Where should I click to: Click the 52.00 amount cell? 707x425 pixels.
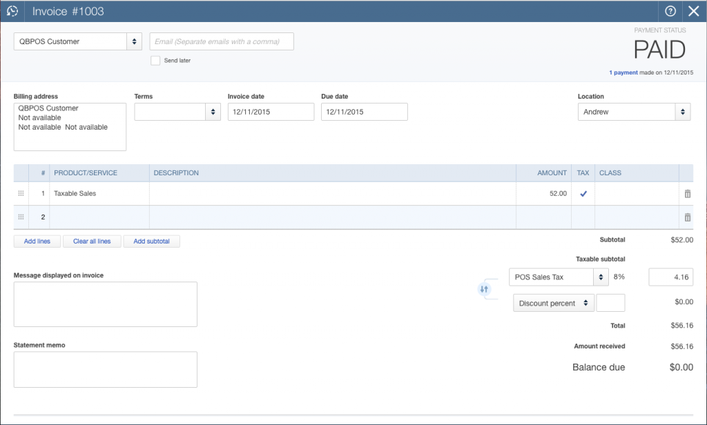click(x=544, y=193)
